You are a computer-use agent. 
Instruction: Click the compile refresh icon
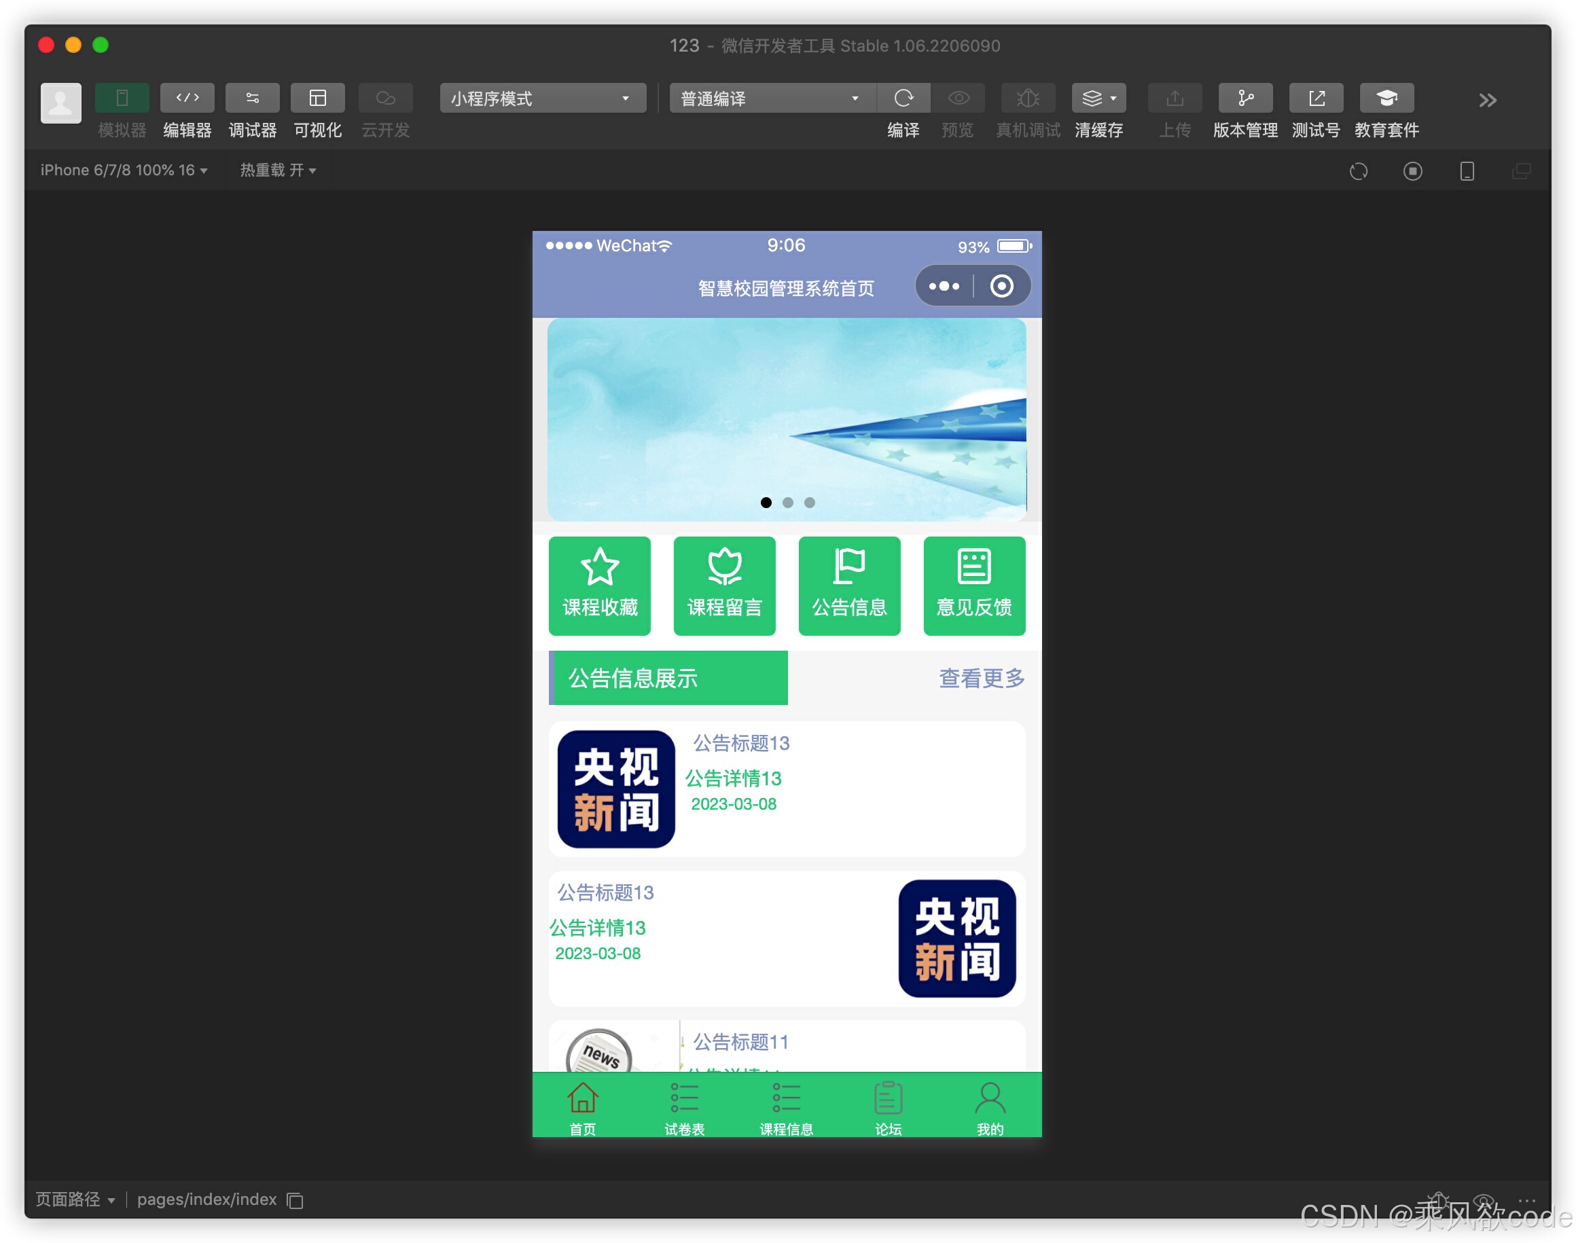tap(903, 98)
